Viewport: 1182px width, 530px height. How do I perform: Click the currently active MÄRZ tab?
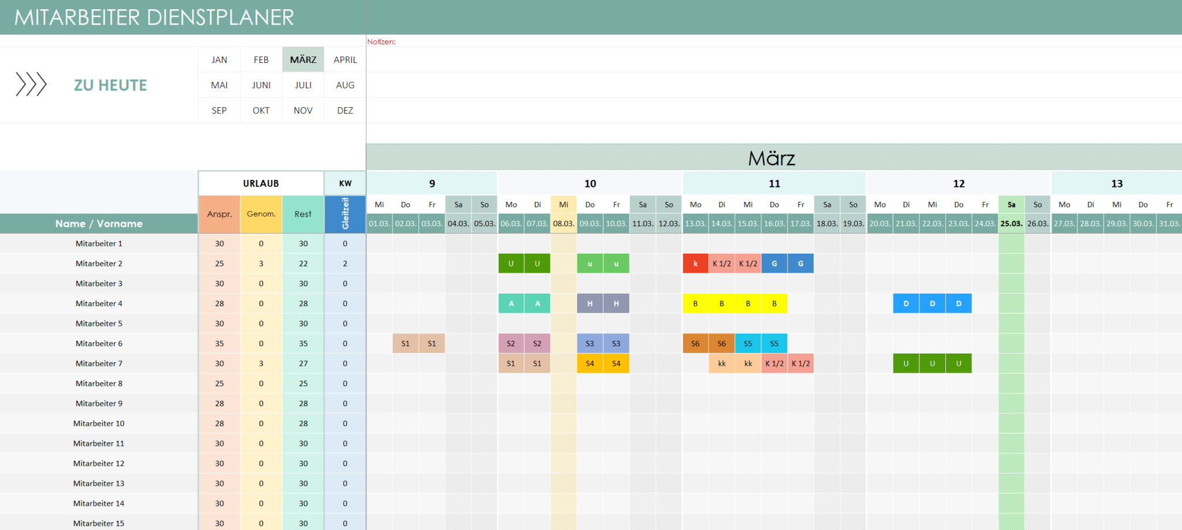point(303,59)
